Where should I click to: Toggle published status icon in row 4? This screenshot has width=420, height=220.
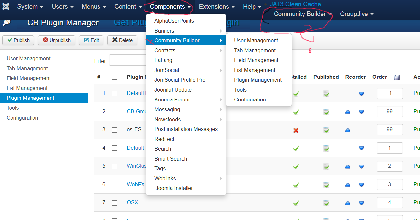(326, 148)
